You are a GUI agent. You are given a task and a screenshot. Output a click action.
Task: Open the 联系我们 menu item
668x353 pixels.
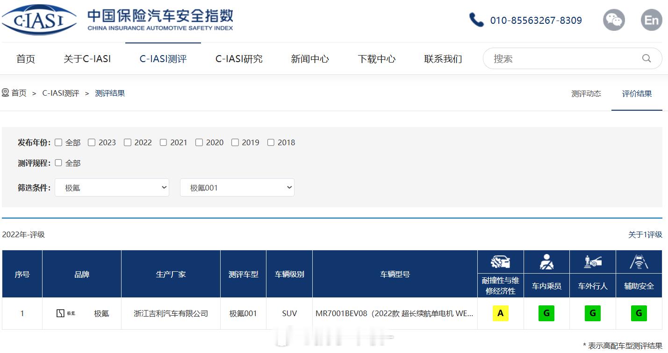click(443, 59)
